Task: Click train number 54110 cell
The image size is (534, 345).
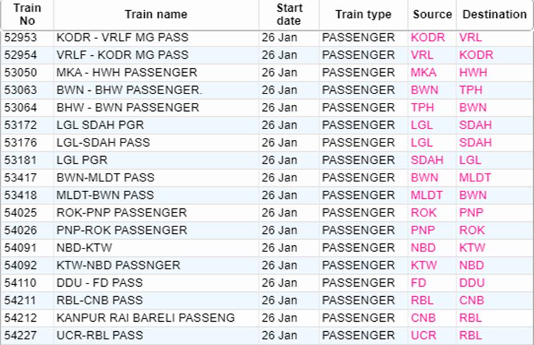Action: (x=21, y=283)
